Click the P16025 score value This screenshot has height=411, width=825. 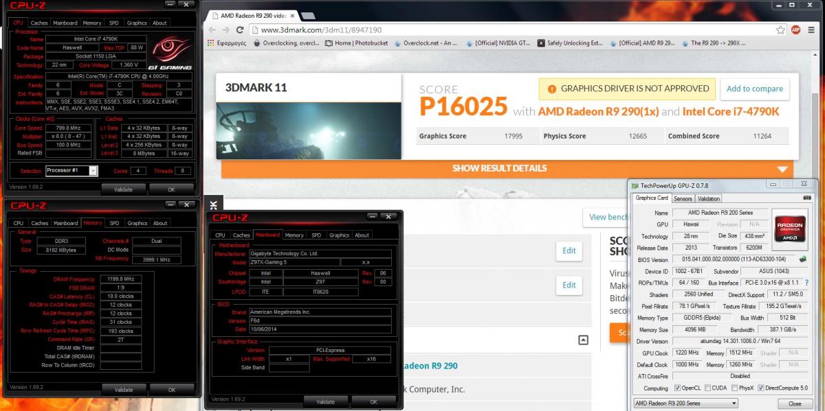[x=463, y=108]
